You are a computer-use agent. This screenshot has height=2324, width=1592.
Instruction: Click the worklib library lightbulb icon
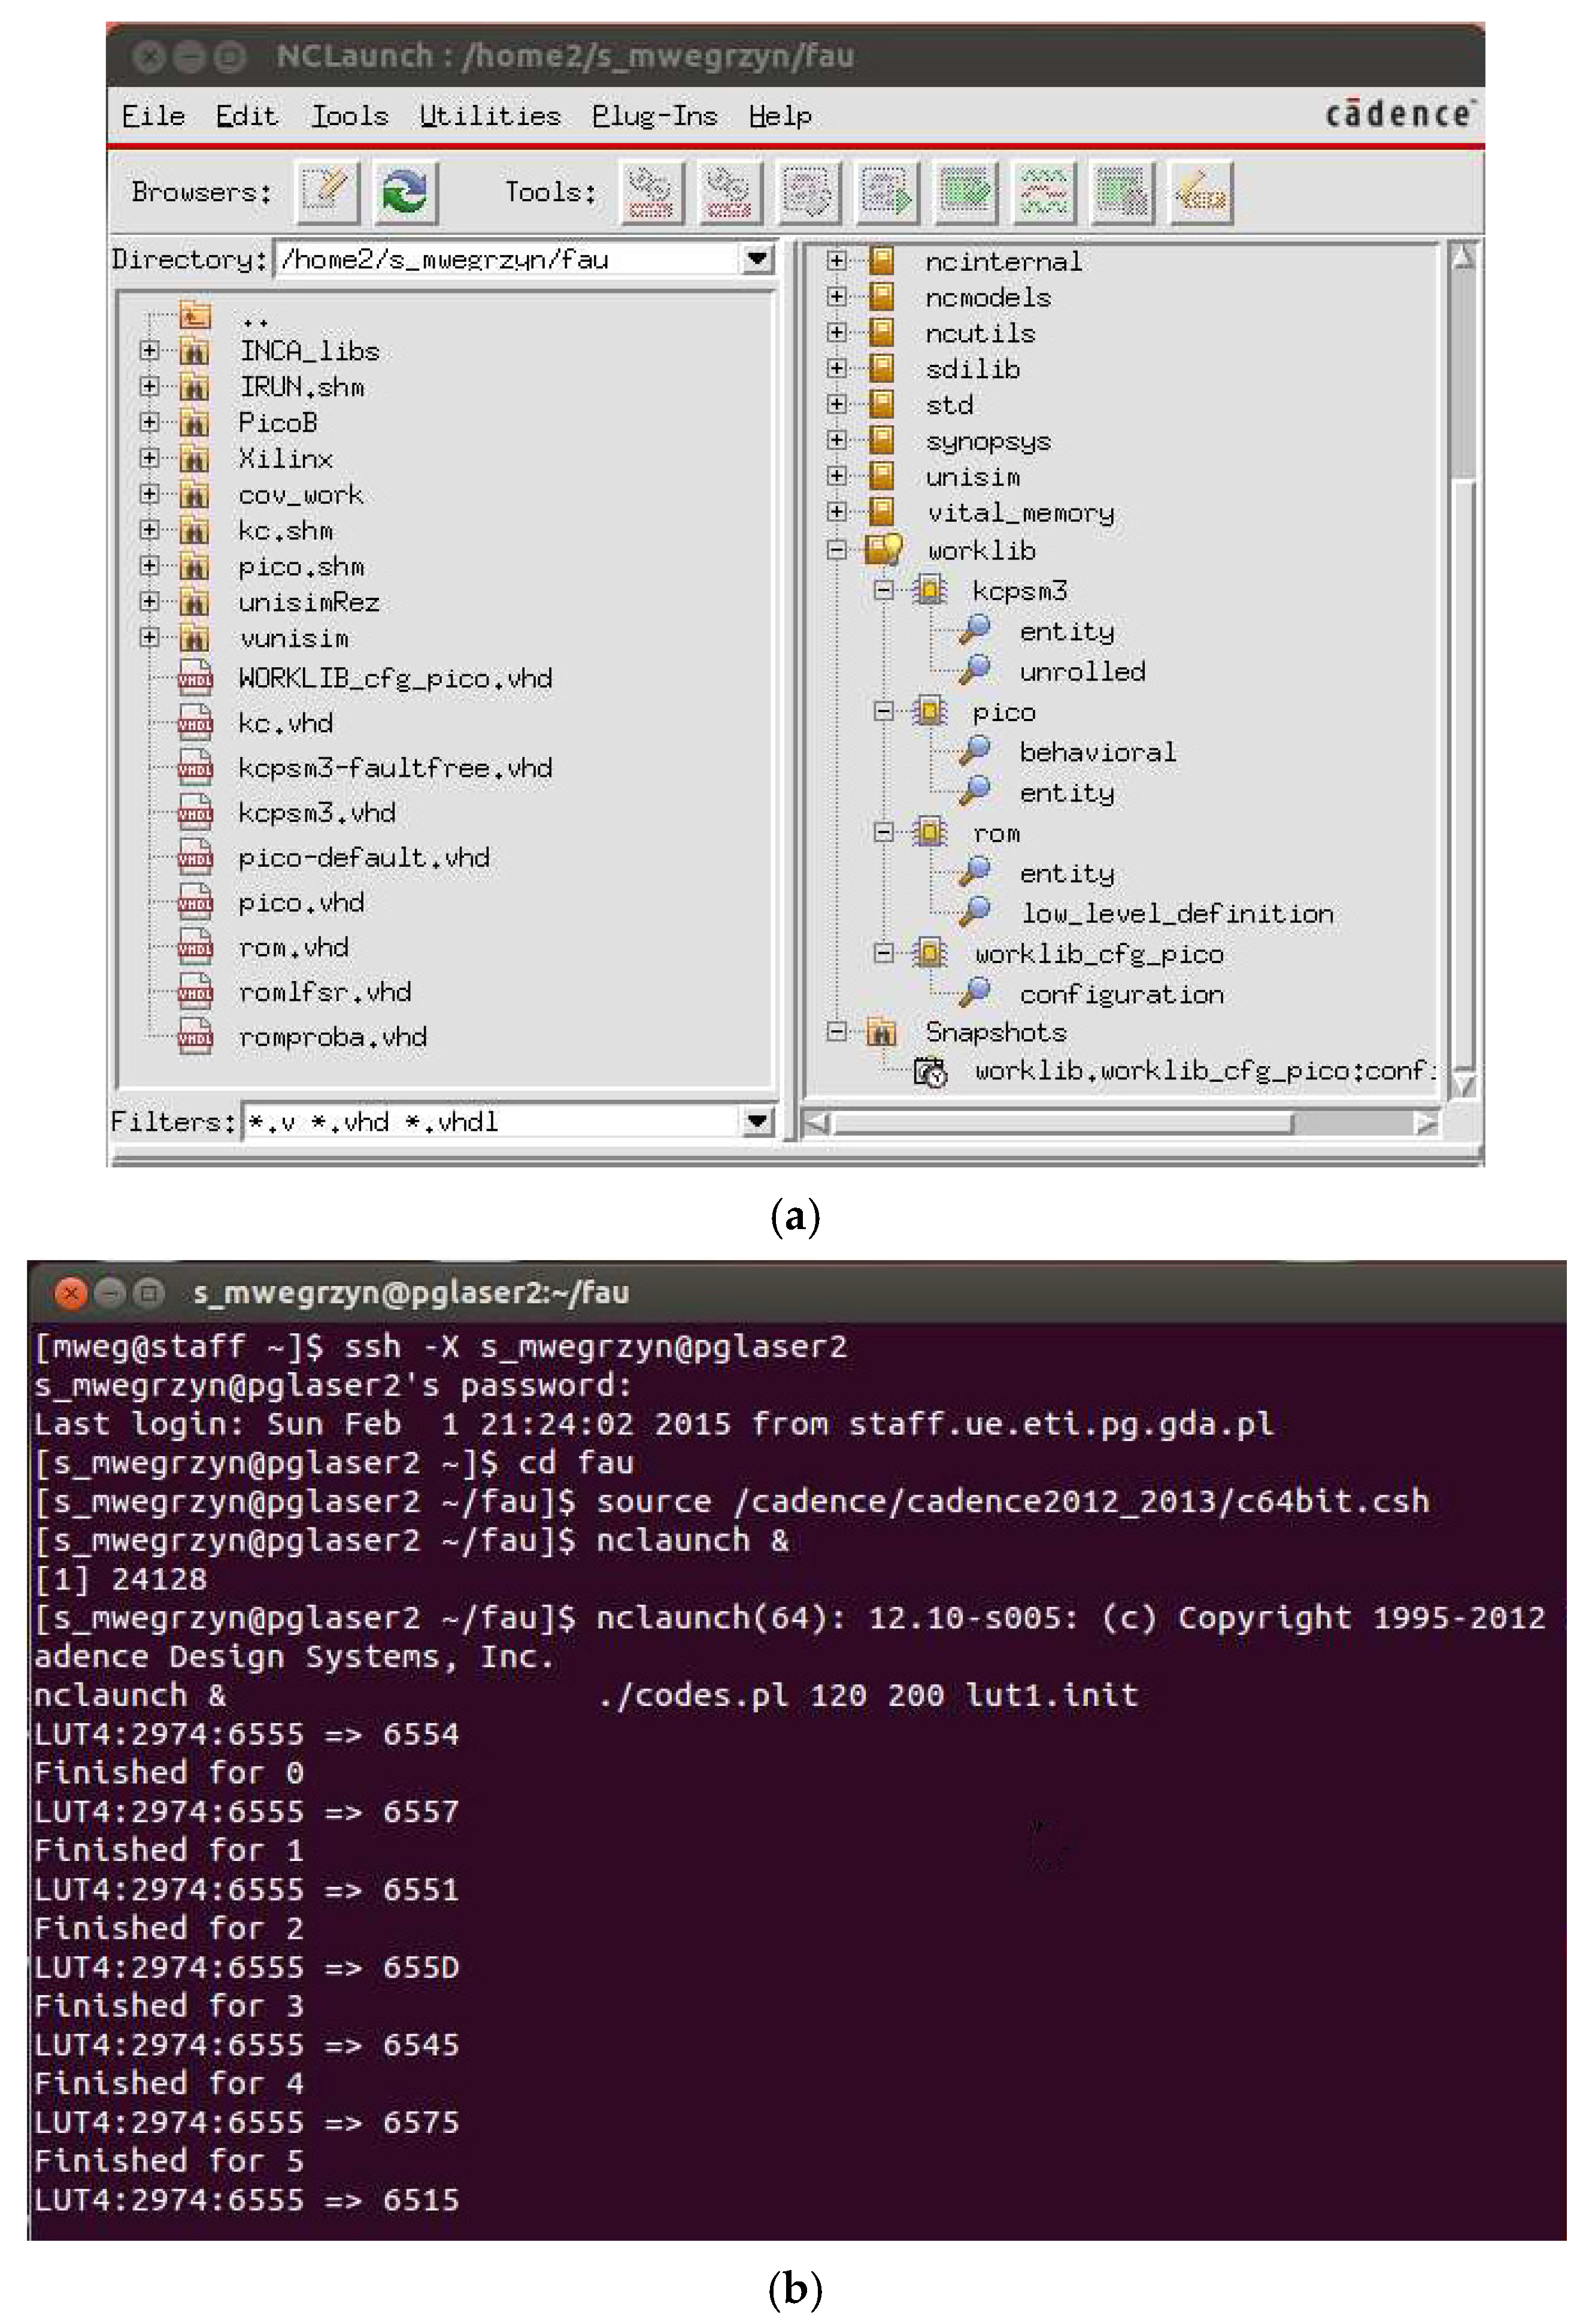[884, 549]
